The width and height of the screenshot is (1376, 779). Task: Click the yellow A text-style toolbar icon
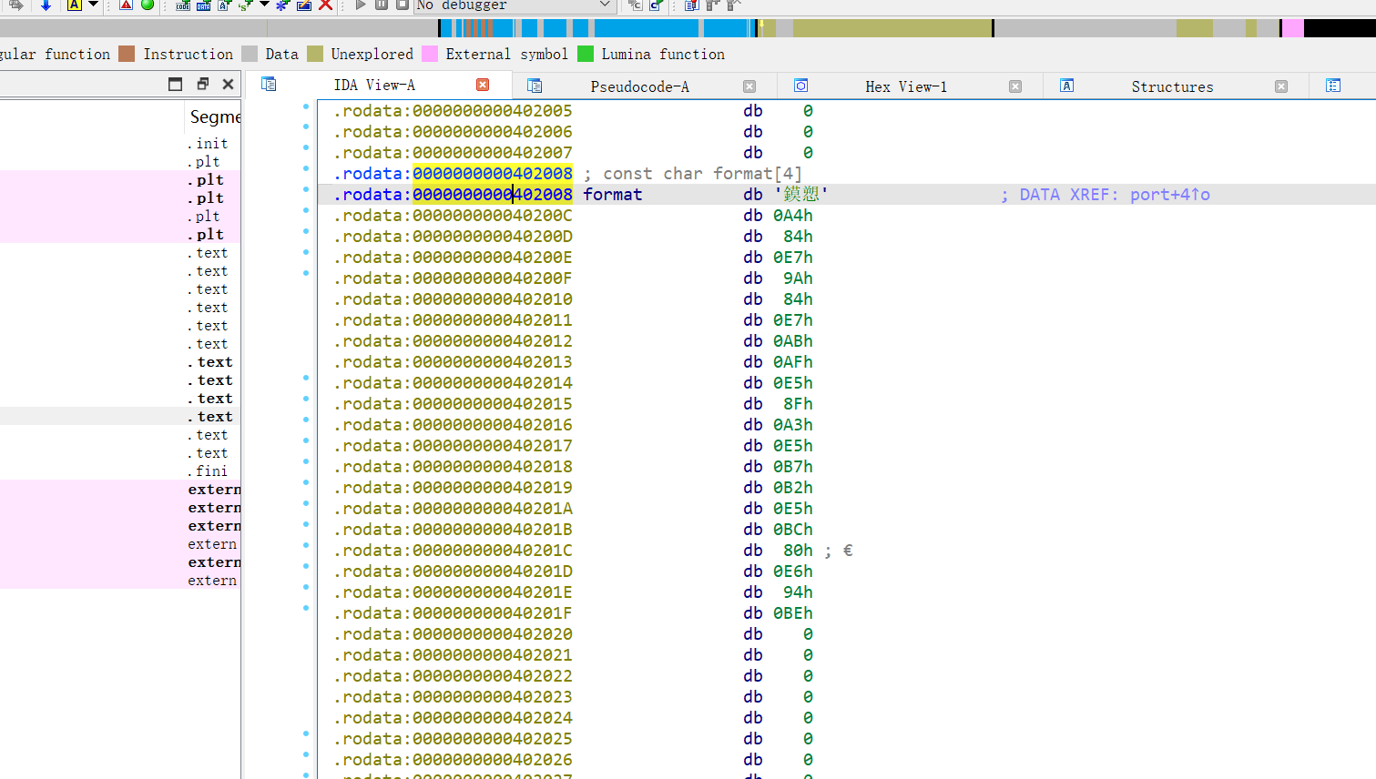point(75,5)
